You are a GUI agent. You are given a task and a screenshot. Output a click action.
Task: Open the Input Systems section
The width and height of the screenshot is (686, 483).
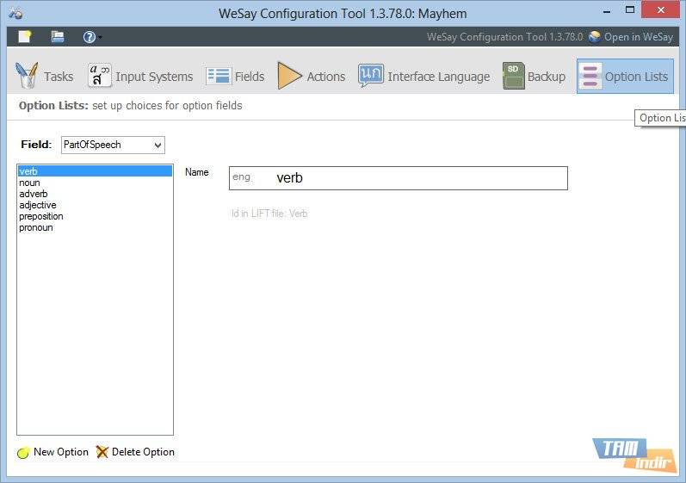pos(140,77)
